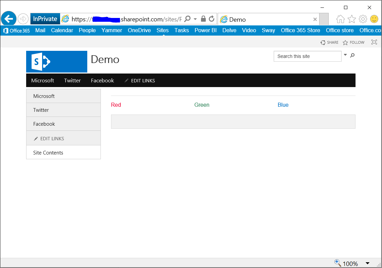Click the gray box below the color links

tap(233, 122)
